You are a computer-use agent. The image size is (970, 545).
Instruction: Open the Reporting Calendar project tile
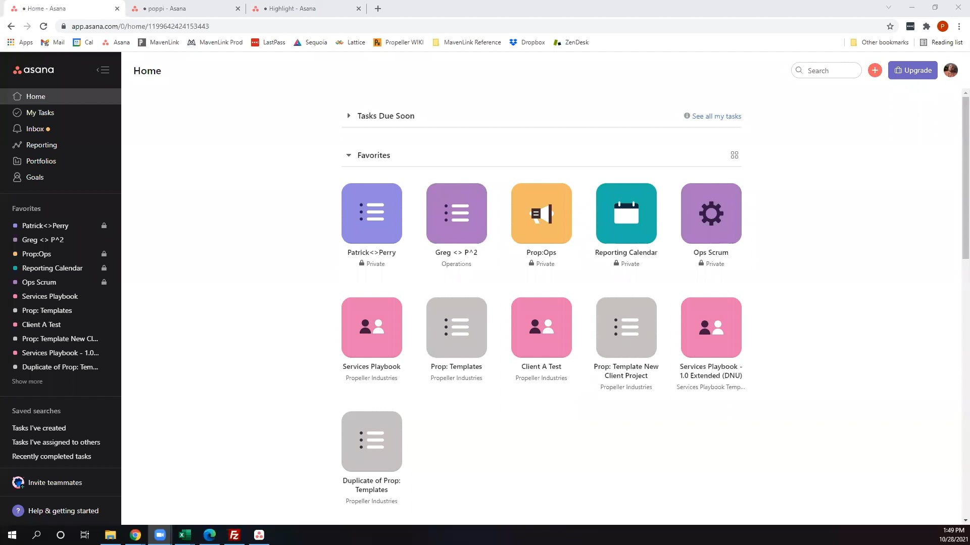[626, 213]
